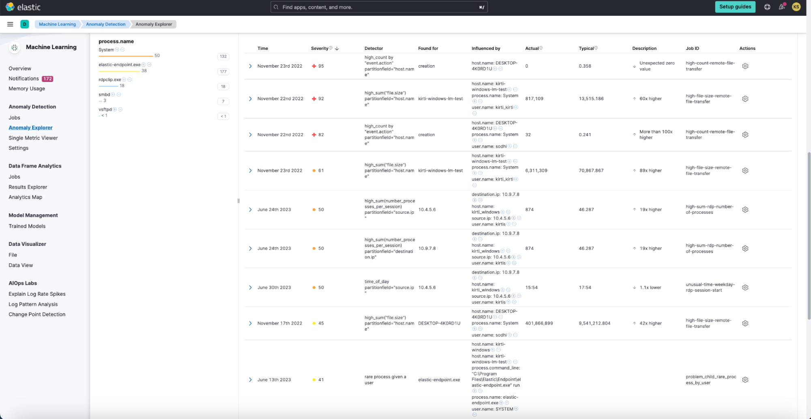Open Notifications in the sidebar
Viewport: 811px width, 419px height.
24,79
